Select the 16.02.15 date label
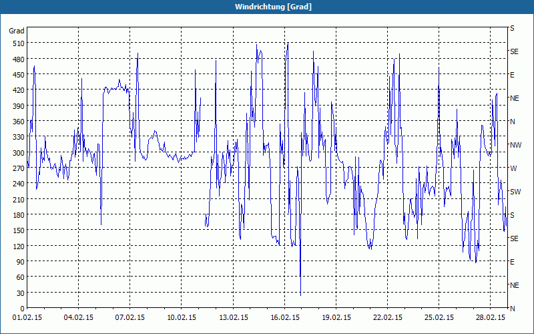Viewport: 534px width, 334px height. coord(285,318)
